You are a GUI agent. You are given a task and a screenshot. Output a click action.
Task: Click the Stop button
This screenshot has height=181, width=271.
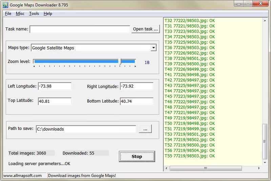(137, 157)
